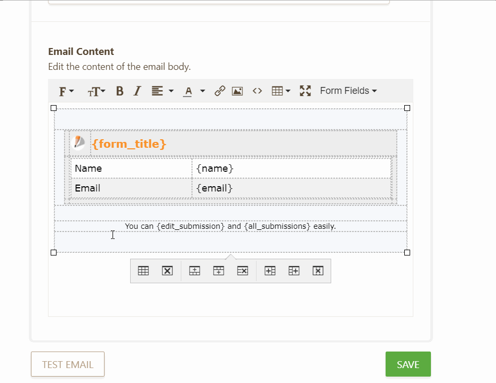
Task: Click the top-right table resize handle
Action: click(x=407, y=108)
